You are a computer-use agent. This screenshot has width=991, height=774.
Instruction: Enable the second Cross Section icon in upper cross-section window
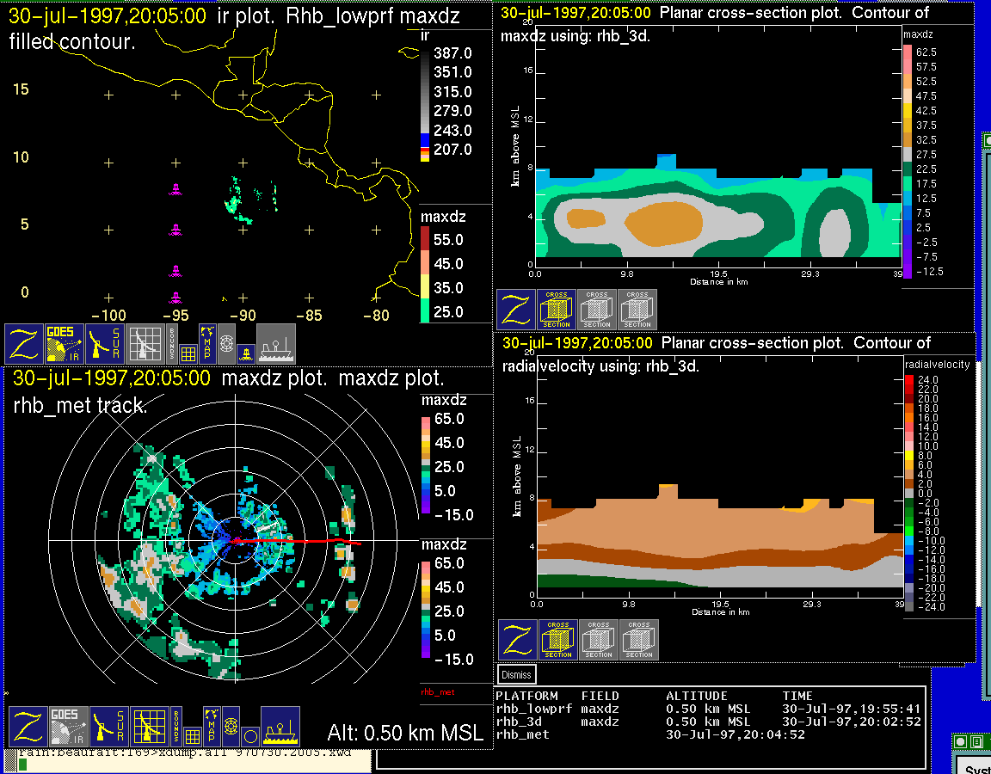[597, 309]
